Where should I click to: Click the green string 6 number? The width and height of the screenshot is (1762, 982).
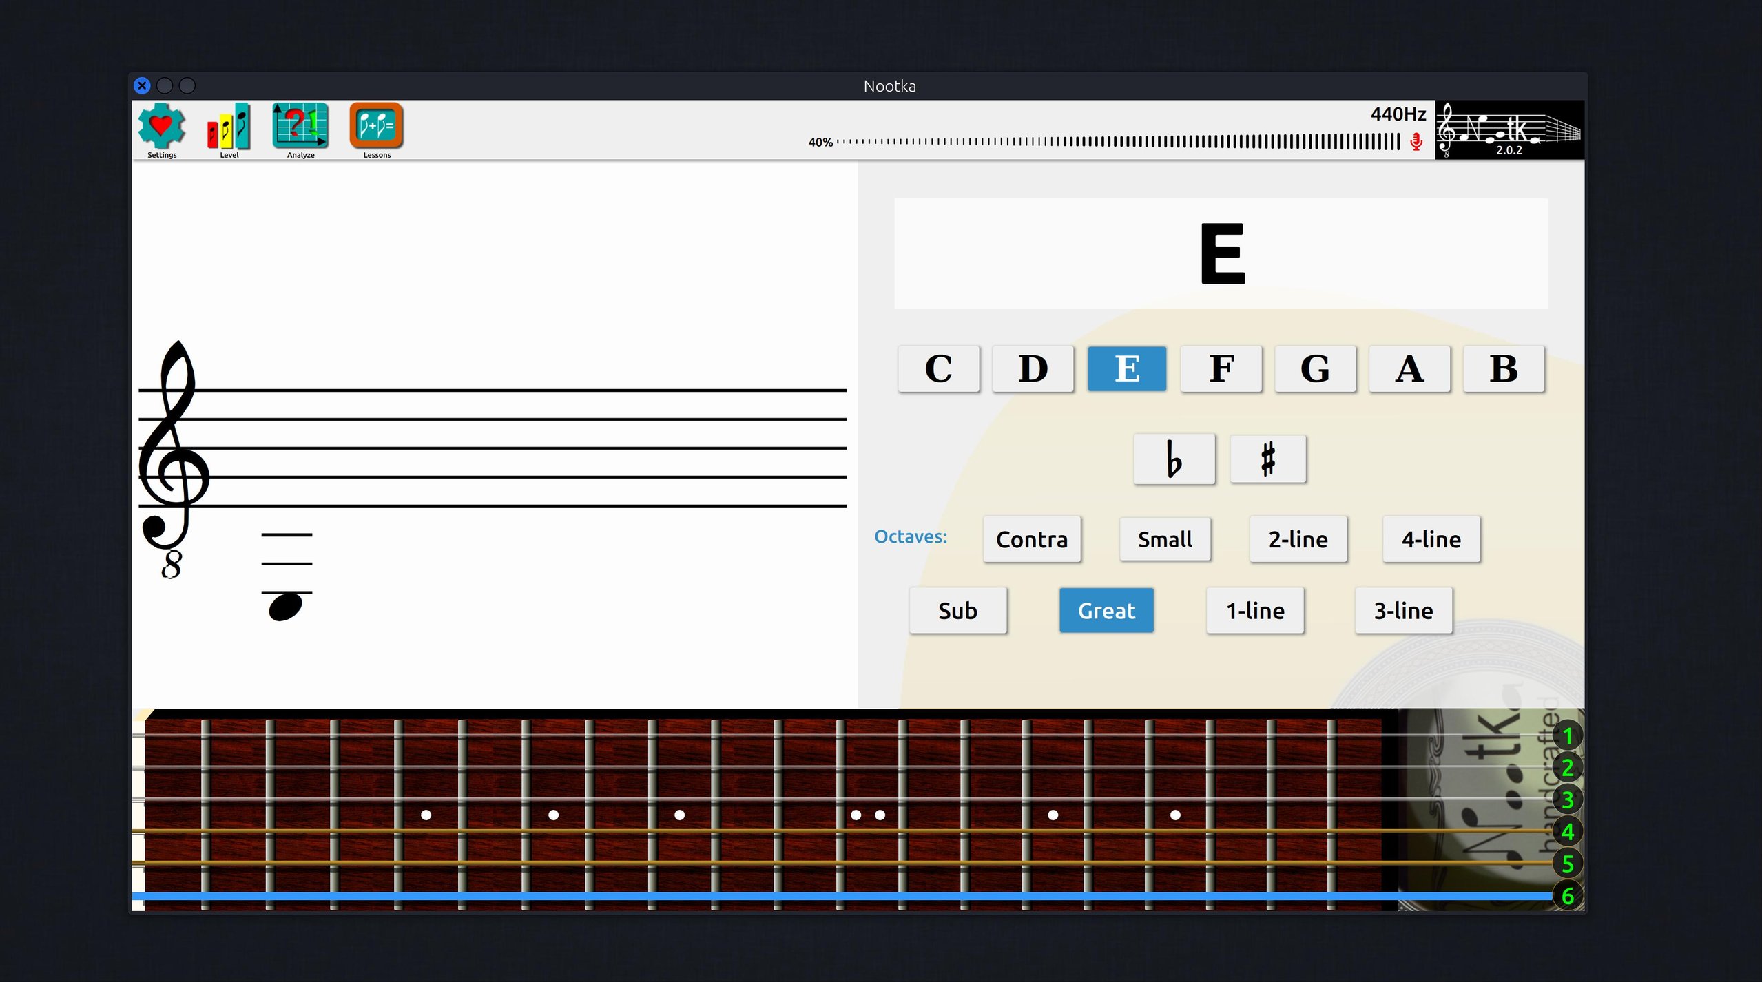[x=1568, y=896]
